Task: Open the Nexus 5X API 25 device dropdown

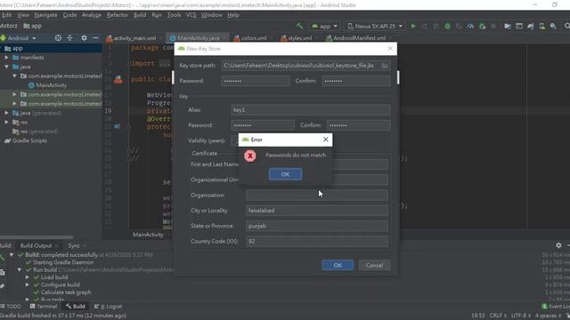Action: (375, 26)
